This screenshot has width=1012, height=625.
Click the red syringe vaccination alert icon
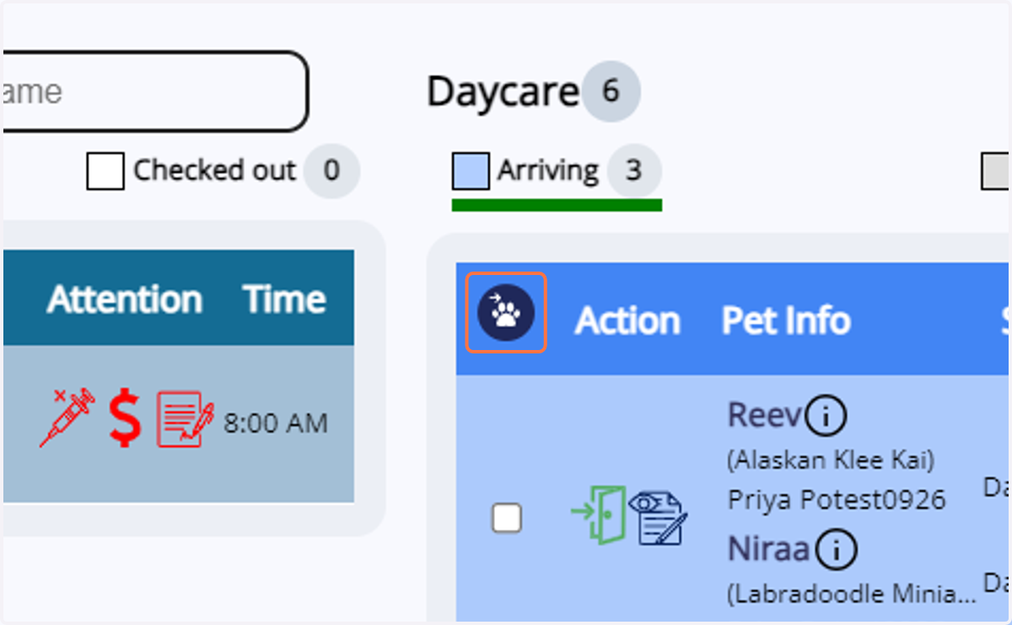[x=67, y=419]
